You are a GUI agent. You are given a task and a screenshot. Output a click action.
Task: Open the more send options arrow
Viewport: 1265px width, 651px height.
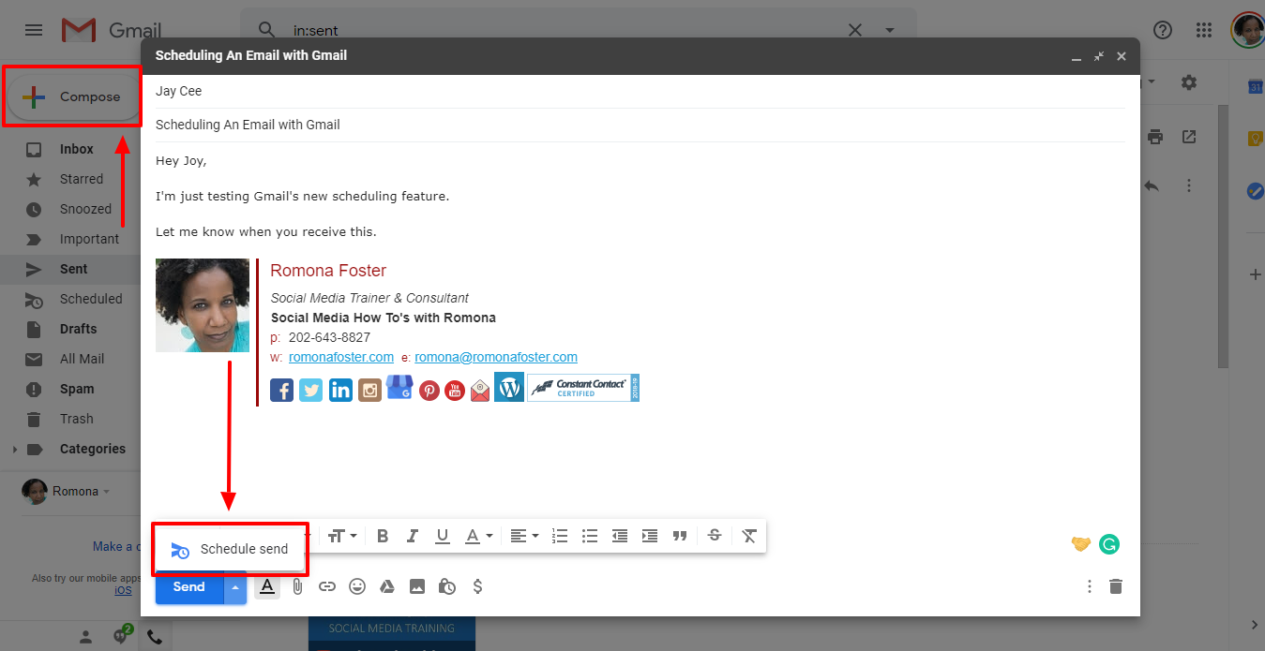[235, 587]
